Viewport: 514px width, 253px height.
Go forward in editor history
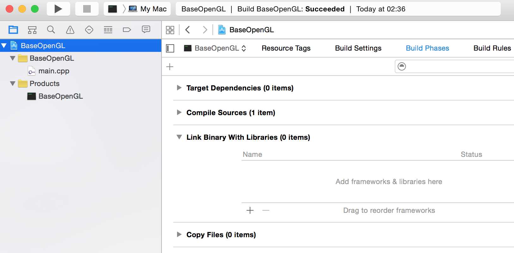tap(205, 30)
